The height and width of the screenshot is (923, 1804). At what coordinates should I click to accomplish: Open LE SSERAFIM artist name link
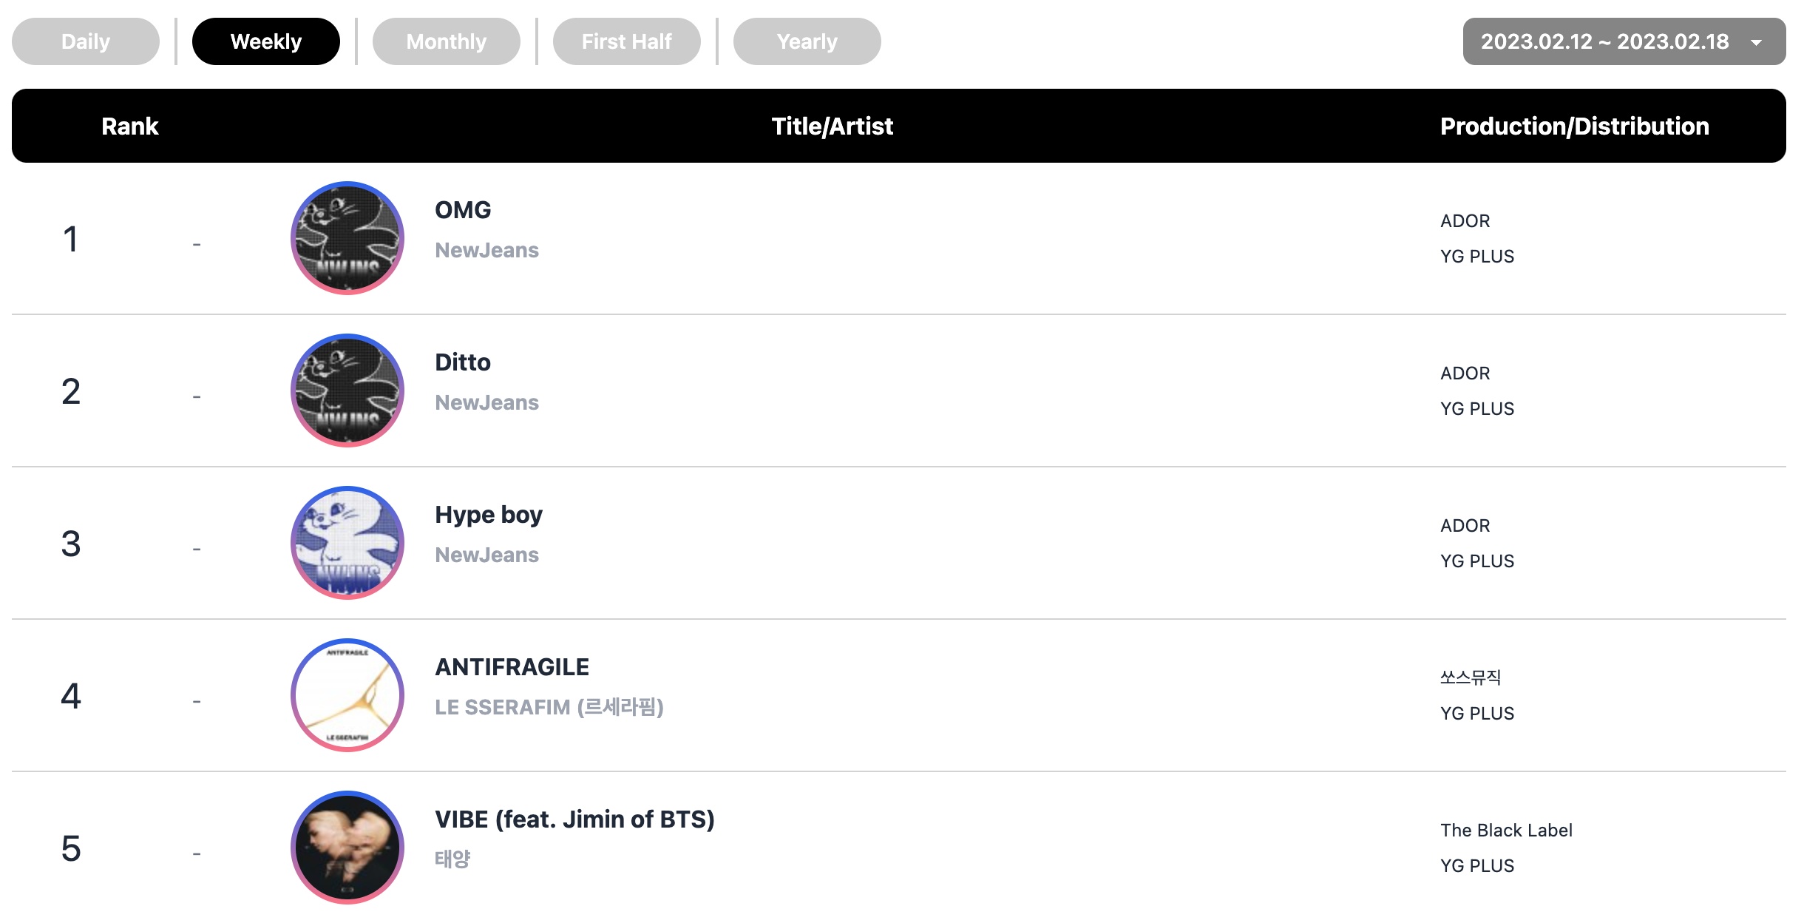click(x=549, y=707)
